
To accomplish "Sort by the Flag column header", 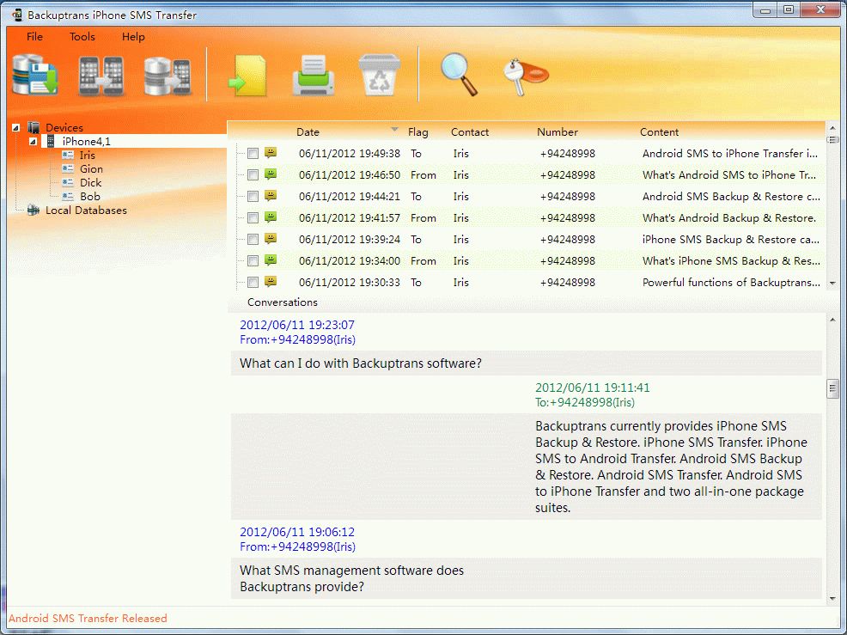I will [417, 131].
